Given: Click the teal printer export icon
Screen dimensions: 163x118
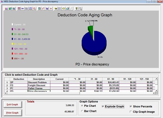Looking at the screenshot, I should click(x=67, y=8).
